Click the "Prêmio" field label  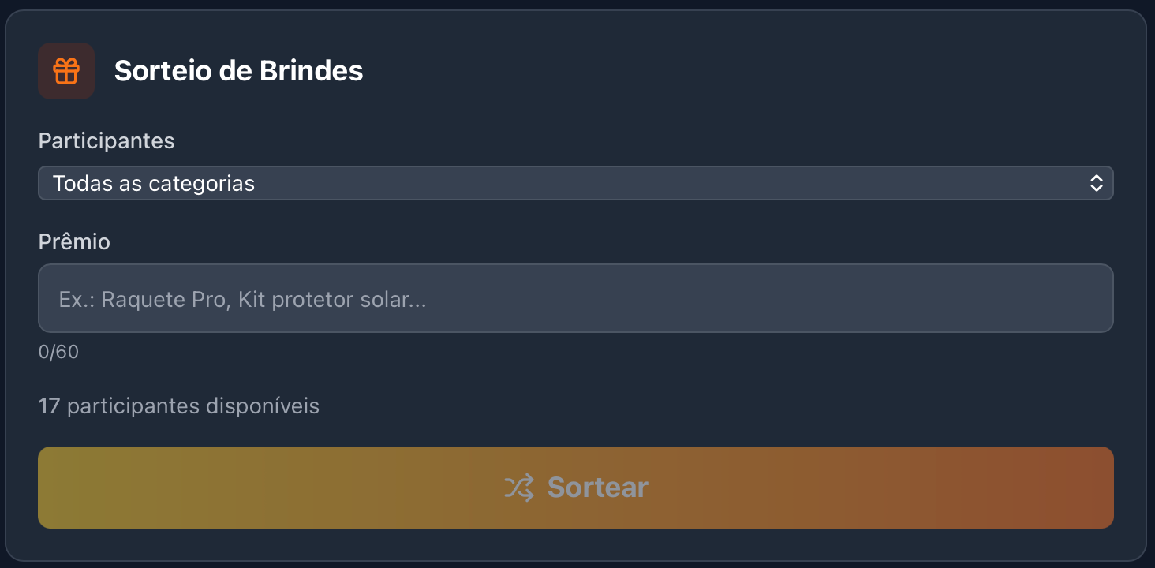click(74, 241)
